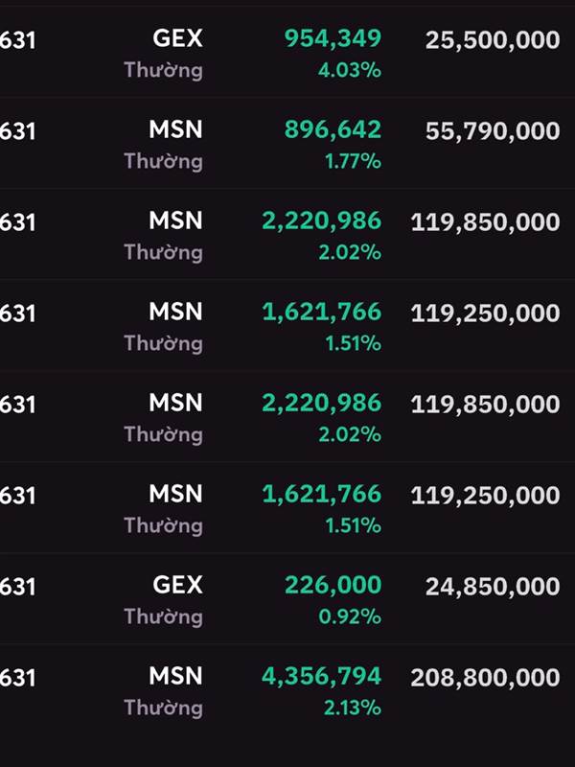The height and width of the screenshot is (767, 575).
Task: Tap the 4,356,794 profit figure
Action: click(321, 677)
